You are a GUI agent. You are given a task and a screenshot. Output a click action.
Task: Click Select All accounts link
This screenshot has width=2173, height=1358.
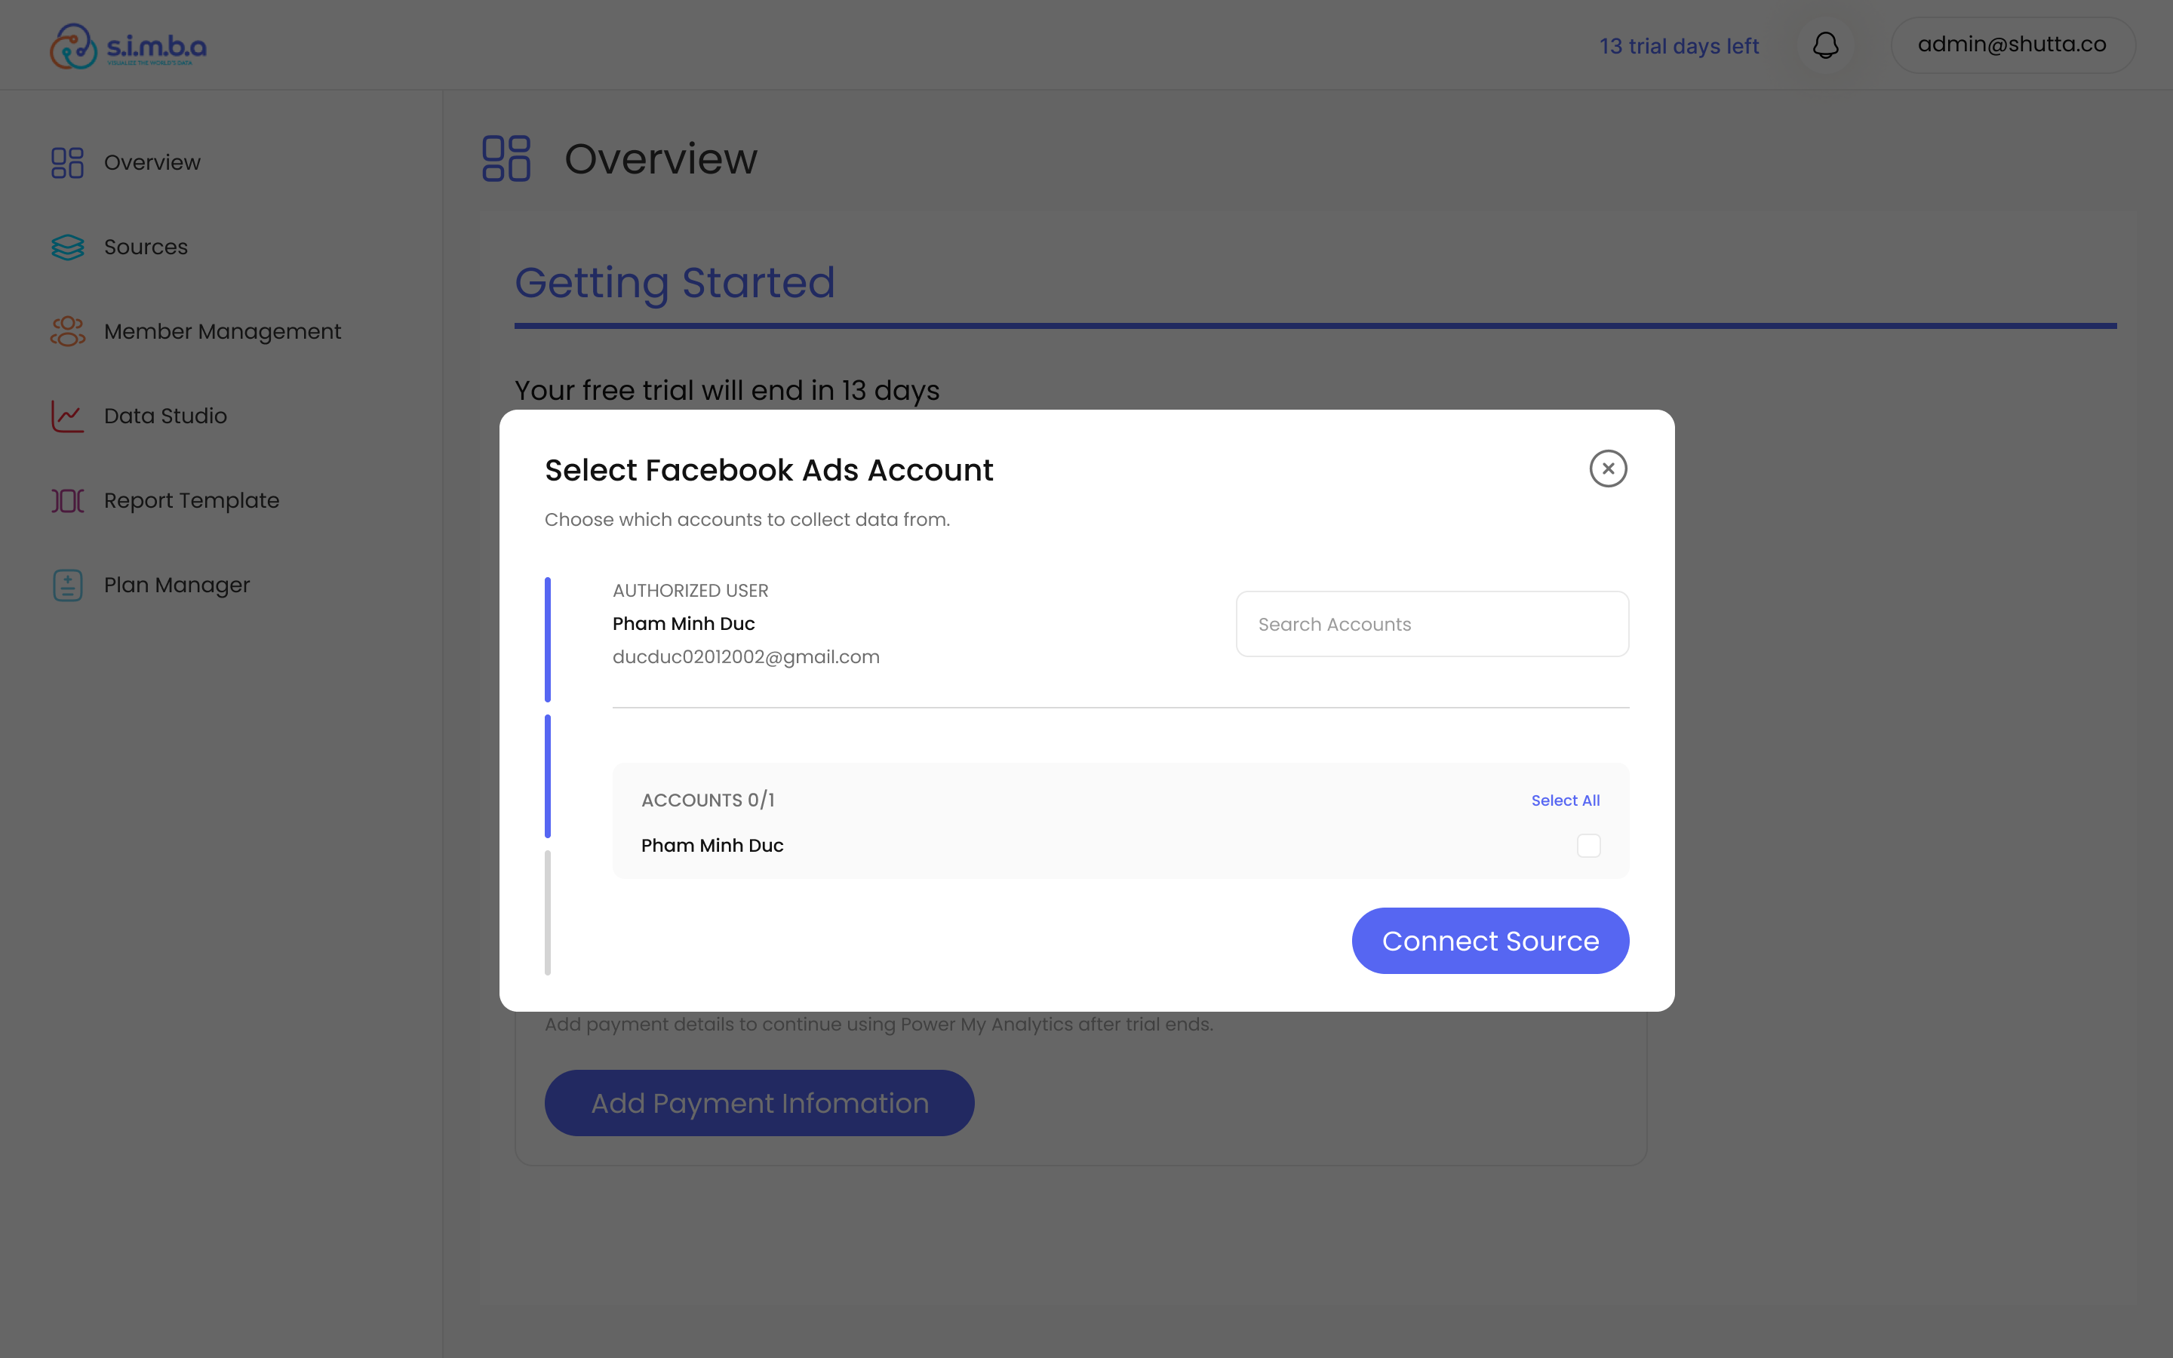1565,800
